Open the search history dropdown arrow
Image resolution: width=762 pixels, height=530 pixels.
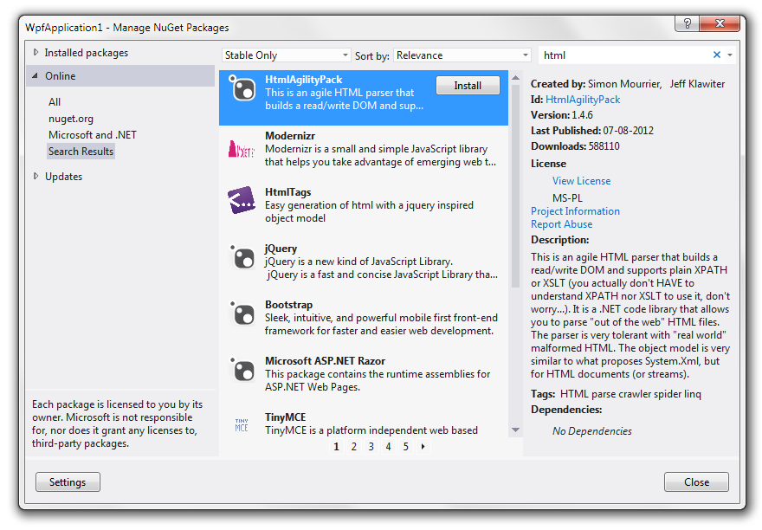(729, 55)
